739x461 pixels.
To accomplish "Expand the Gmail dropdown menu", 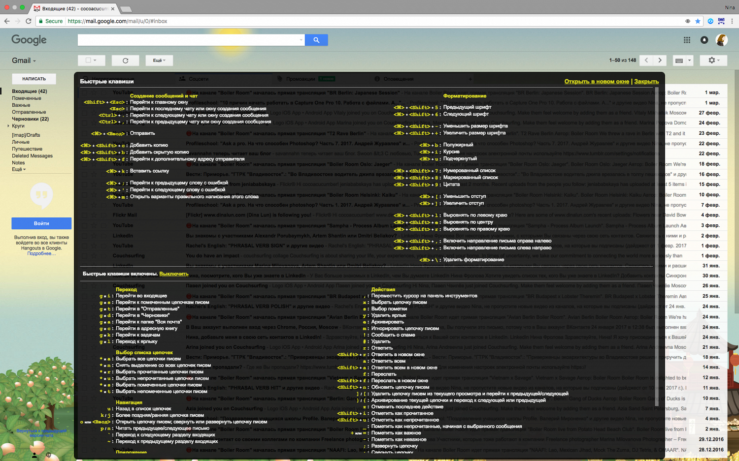I will 24,61.
